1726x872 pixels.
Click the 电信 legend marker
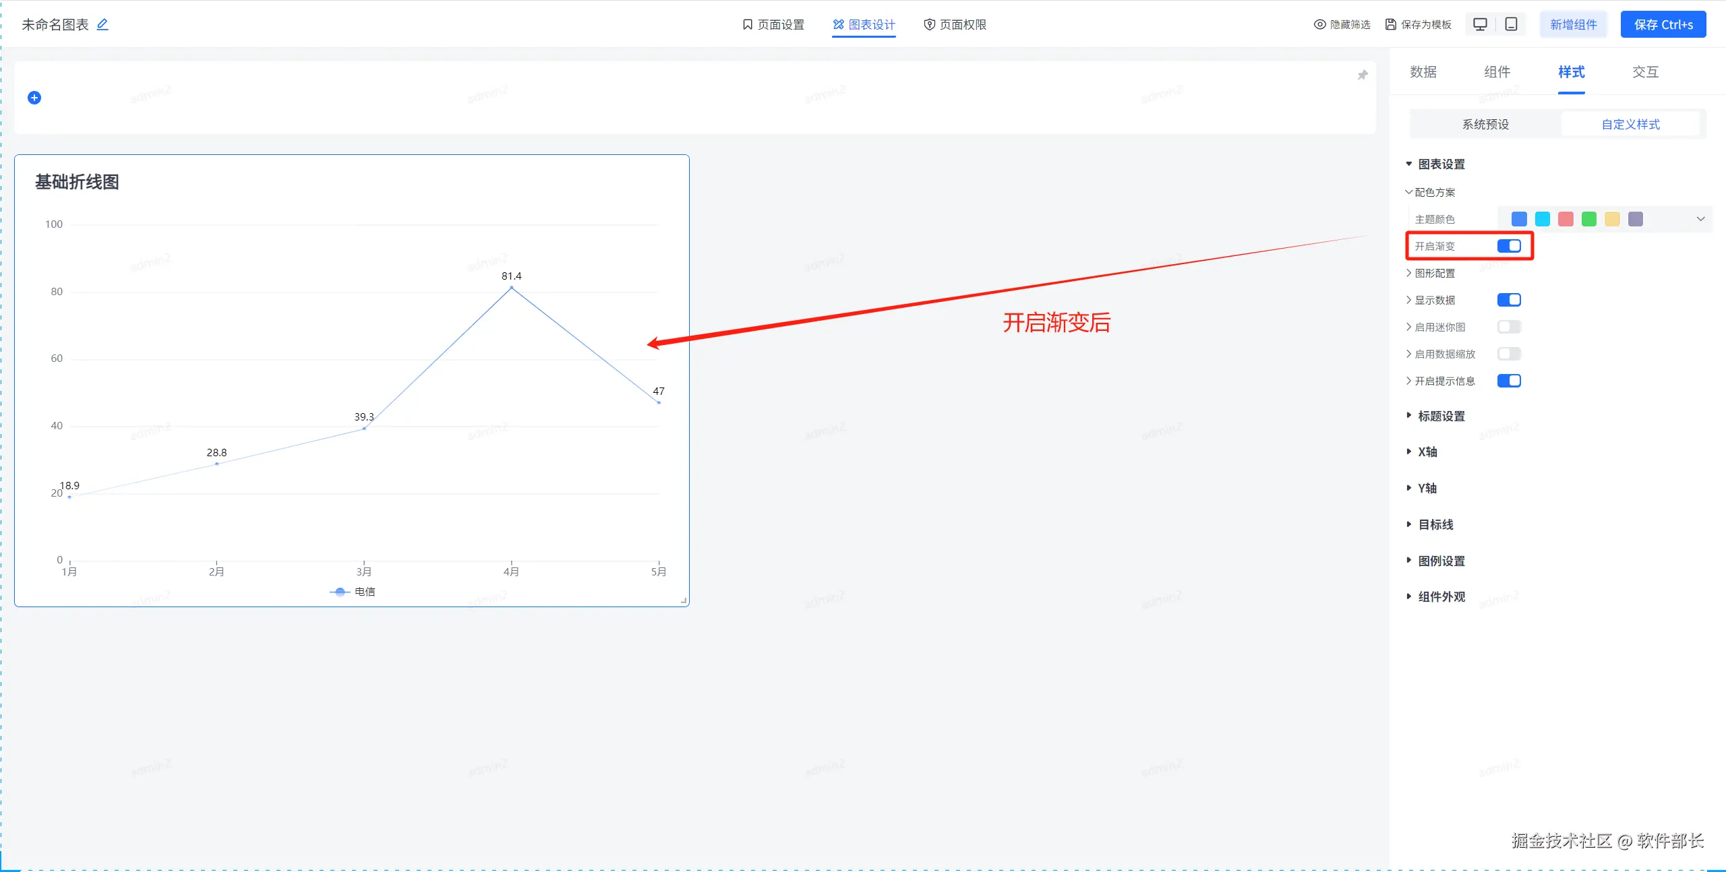coord(340,592)
